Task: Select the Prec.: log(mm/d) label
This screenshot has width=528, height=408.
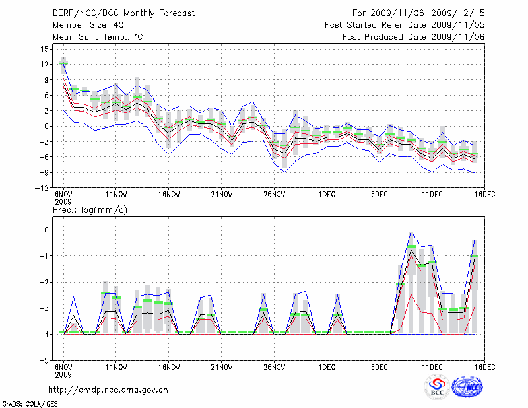Action: pos(90,209)
